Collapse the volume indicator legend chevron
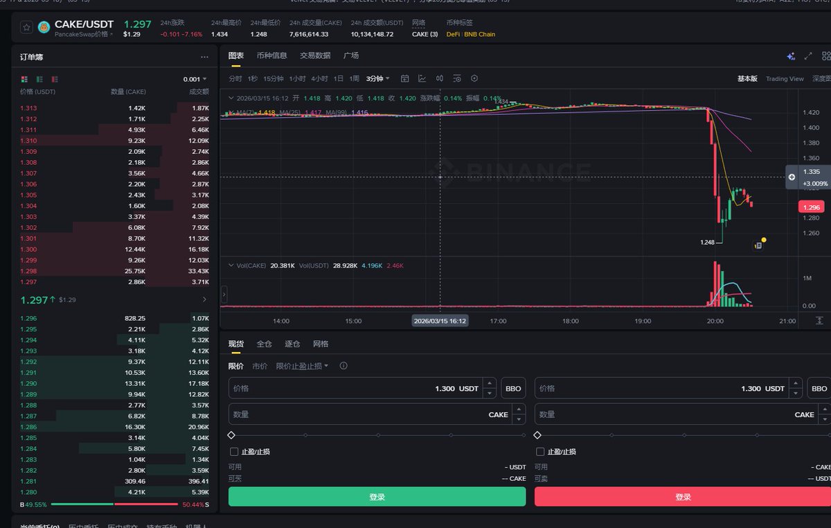The height and width of the screenshot is (528, 831). 231,265
